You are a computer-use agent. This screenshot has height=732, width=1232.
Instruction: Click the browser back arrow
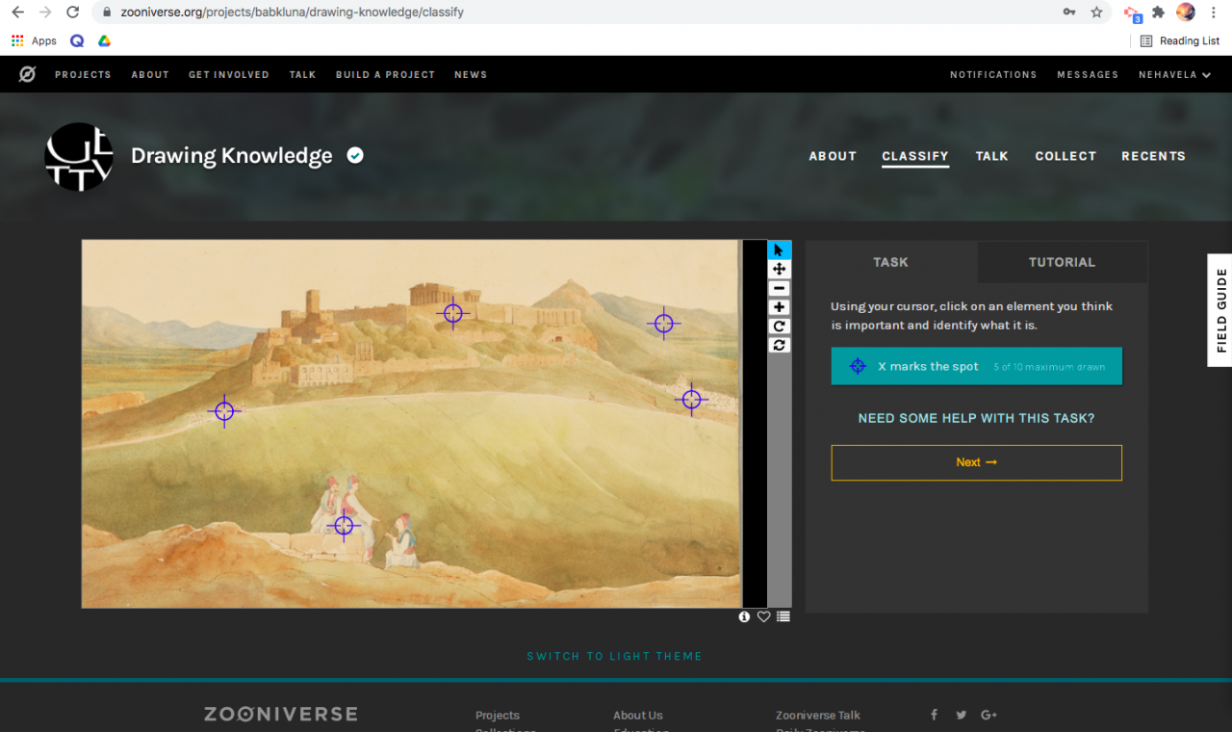[17, 13]
